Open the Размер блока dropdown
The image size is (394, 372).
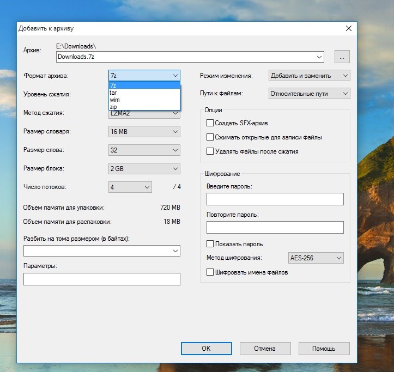click(x=144, y=169)
